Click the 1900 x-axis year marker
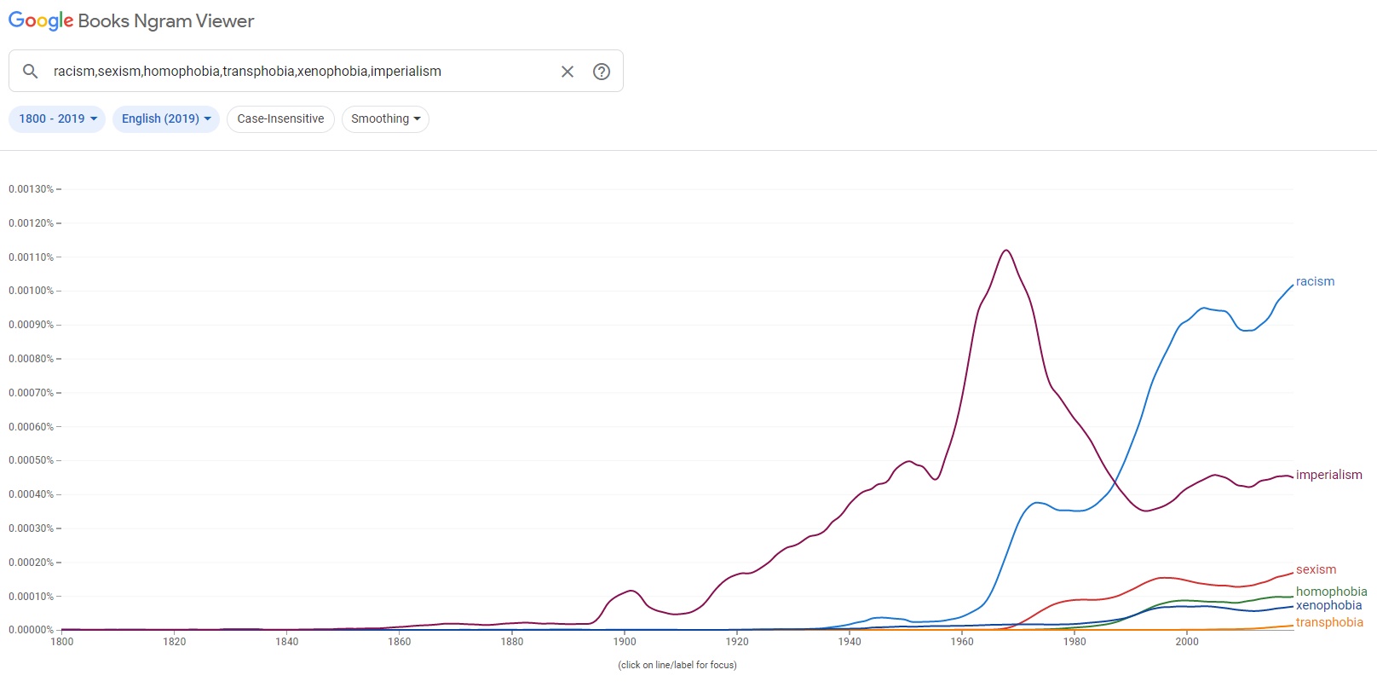 click(625, 642)
